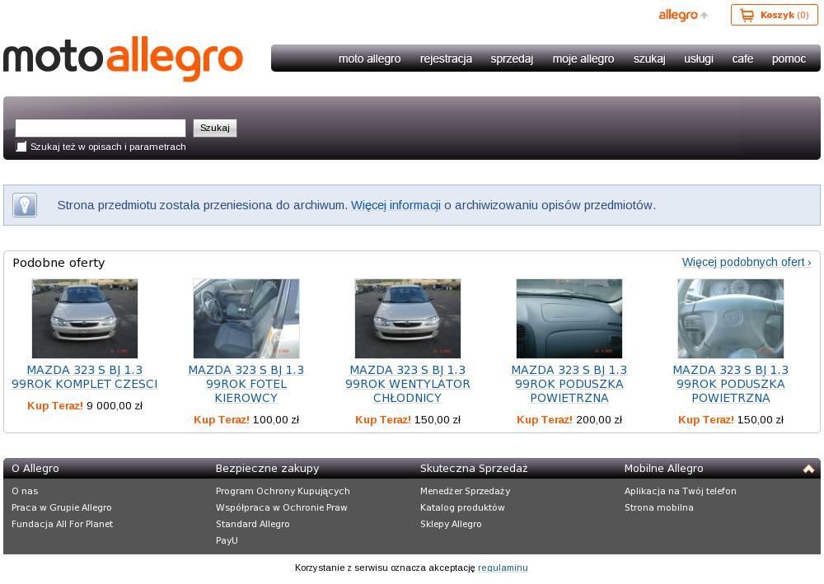Open Praca w Grupie Allegro link
824x584 pixels.
[62, 507]
